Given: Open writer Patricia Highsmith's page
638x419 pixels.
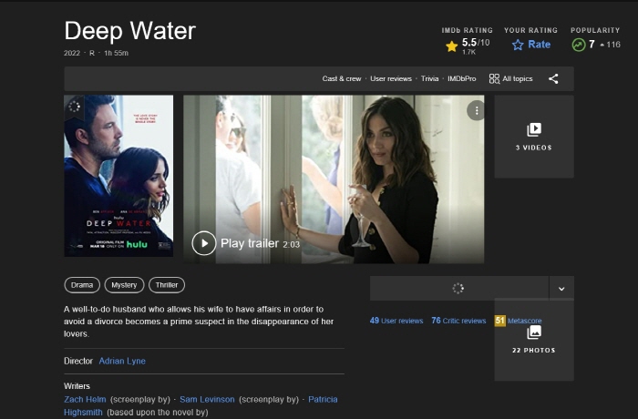Looking at the screenshot, I should (x=323, y=400).
